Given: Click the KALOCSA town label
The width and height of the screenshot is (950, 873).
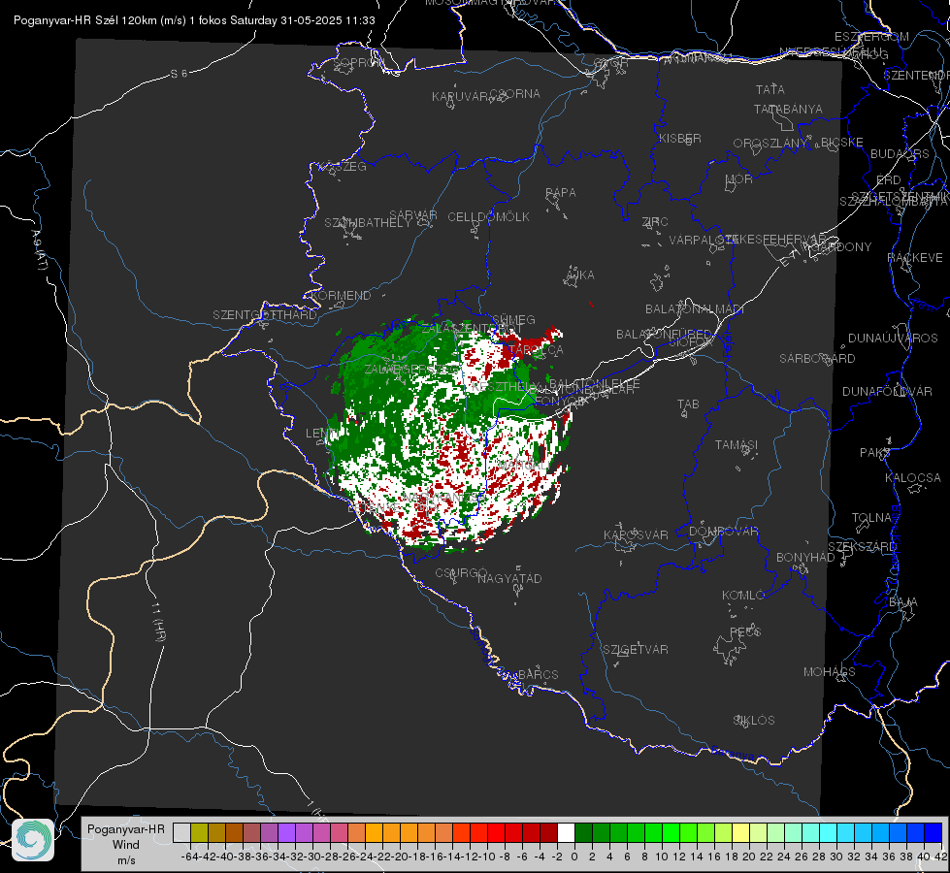Looking at the screenshot, I should point(912,478).
